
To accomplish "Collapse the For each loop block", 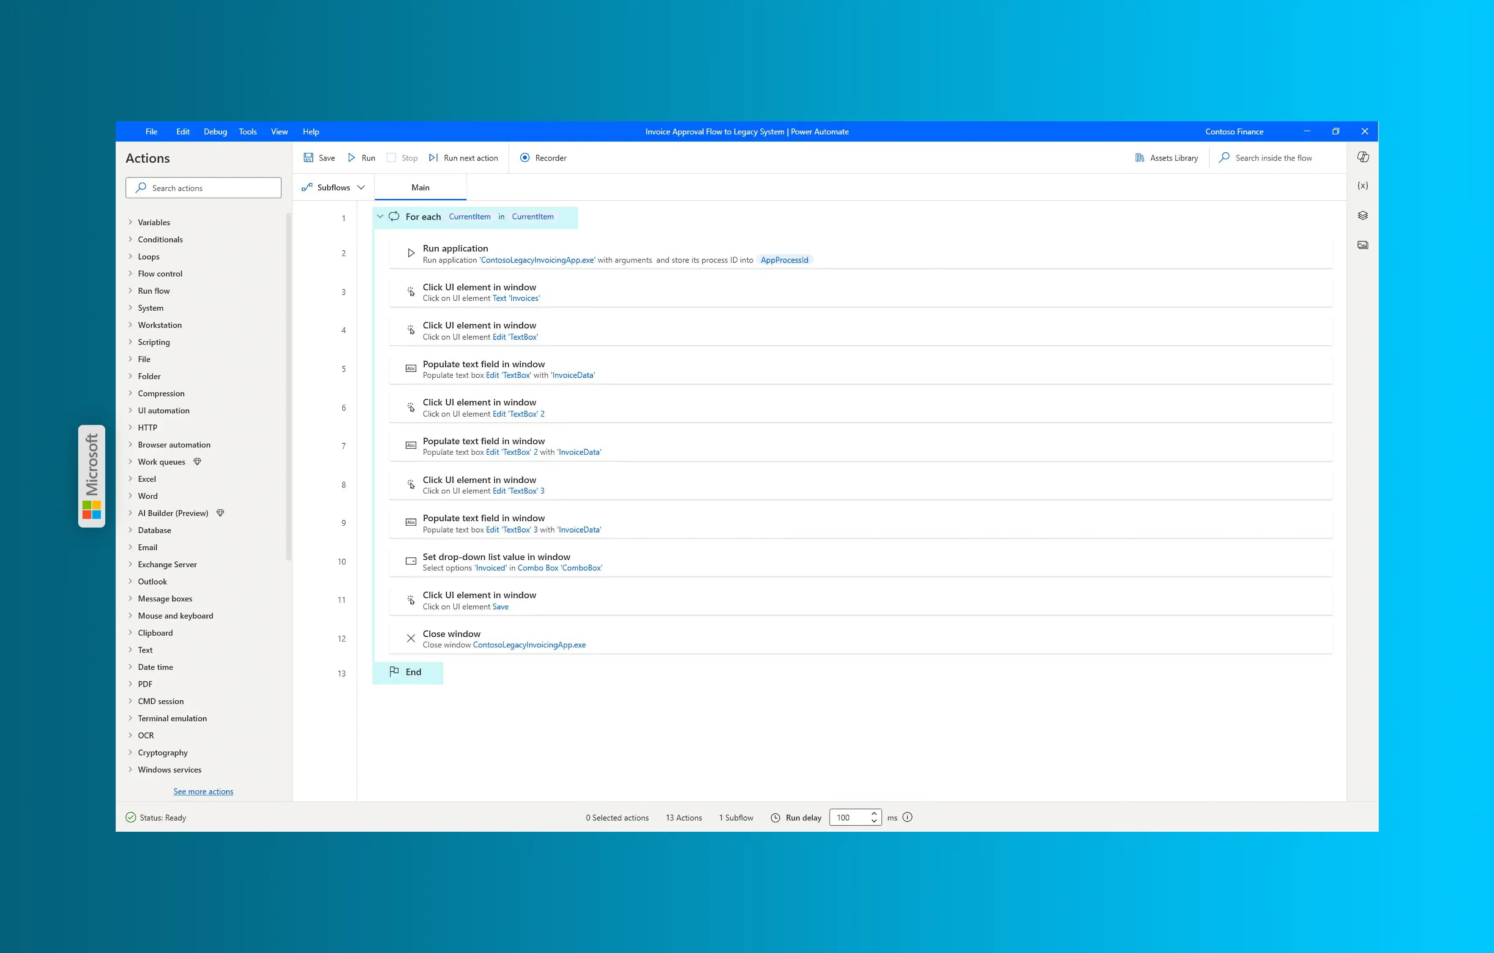I will pyautogui.click(x=380, y=216).
